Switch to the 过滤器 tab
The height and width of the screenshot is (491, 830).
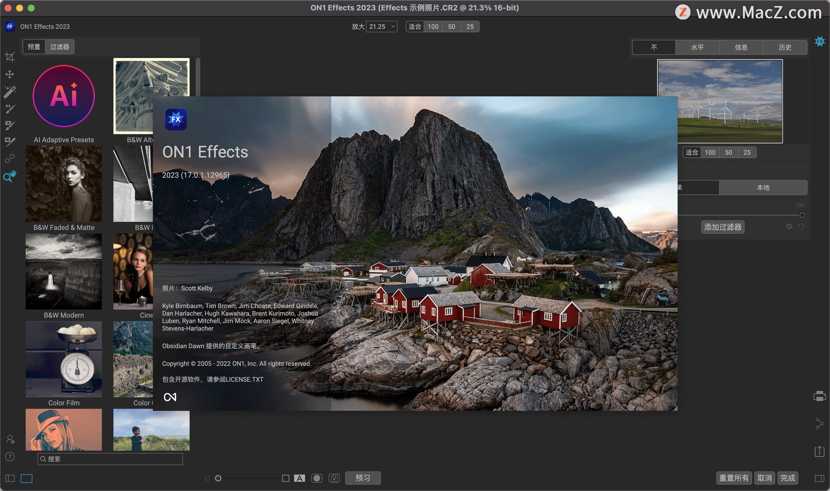point(59,47)
